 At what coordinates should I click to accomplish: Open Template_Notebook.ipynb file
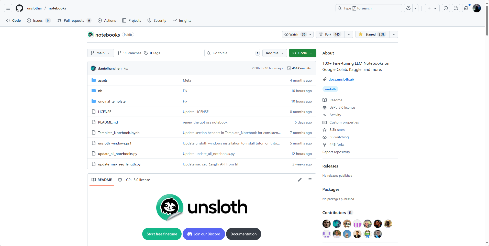tap(119, 133)
